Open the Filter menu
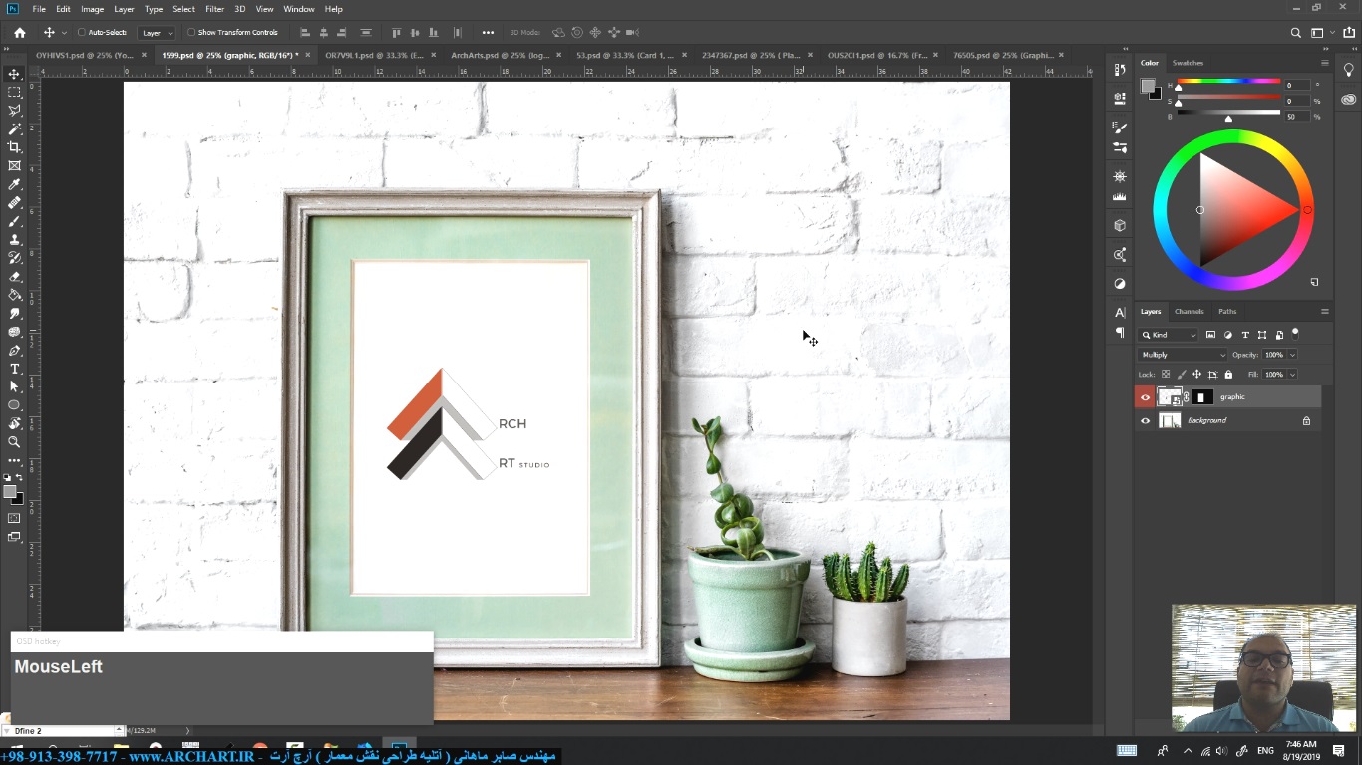Viewport: 1362px width, 765px height. coord(214,9)
